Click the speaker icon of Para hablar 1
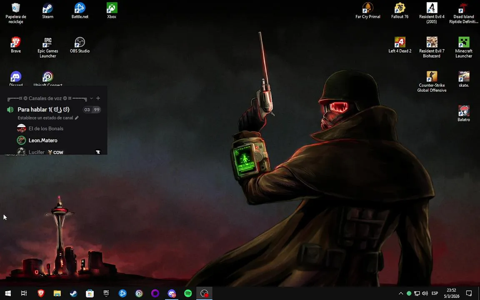Image resolution: width=480 pixels, height=300 pixels. [x=10, y=110]
